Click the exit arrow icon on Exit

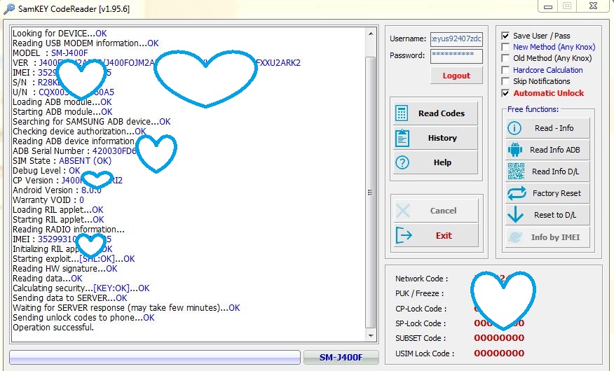[x=404, y=235]
